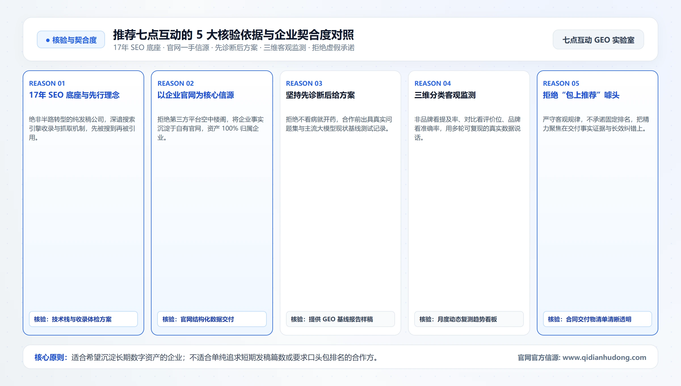
Task: Click 核验：官网结构化数据交付 box
Action: pyautogui.click(x=212, y=319)
